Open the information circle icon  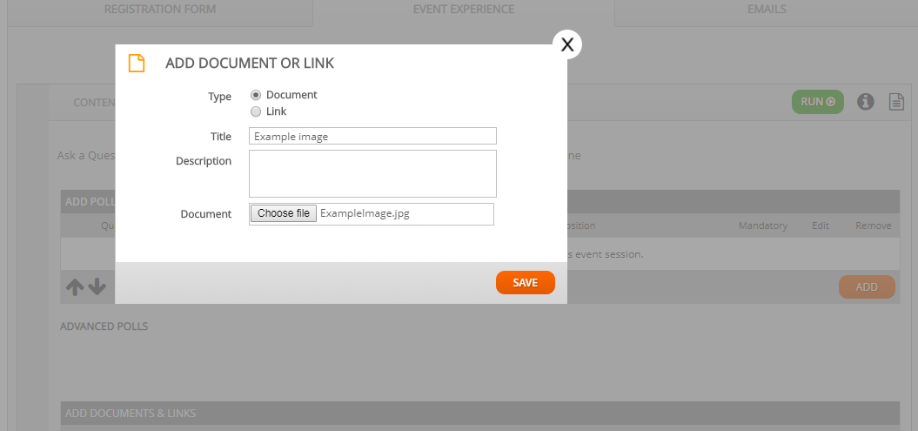865,101
